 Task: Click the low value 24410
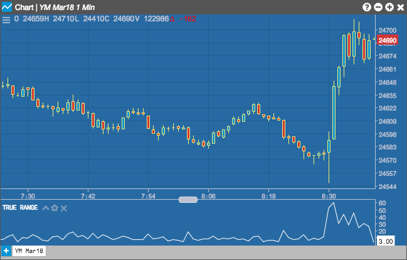93,19
